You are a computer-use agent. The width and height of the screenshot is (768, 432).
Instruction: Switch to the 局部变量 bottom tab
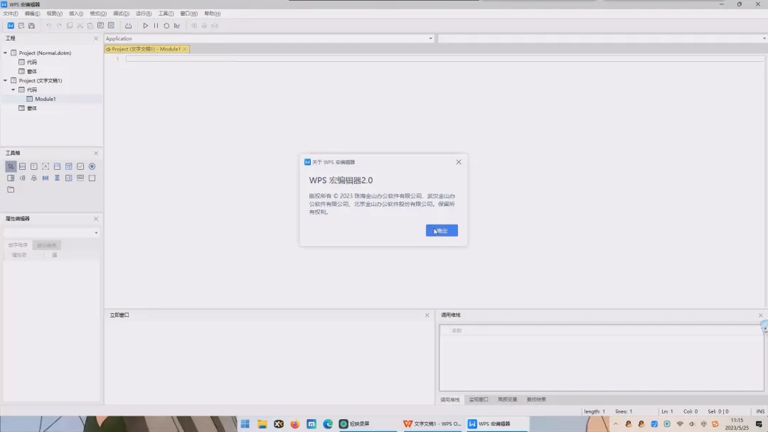[x=508, y=400]
